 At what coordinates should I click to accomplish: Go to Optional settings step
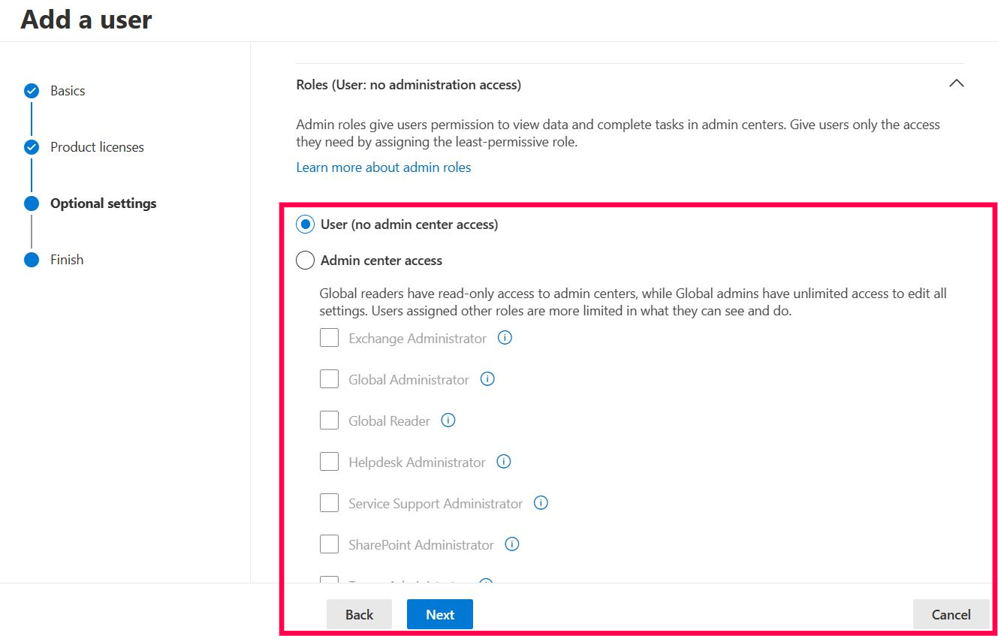tap(103, 203)
